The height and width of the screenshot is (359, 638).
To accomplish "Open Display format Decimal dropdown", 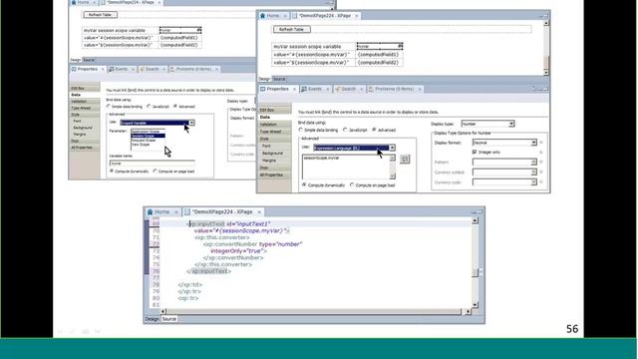I will coord(533,143).
